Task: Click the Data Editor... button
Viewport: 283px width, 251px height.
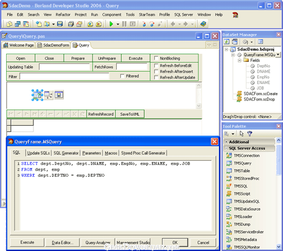Action: 62,243
